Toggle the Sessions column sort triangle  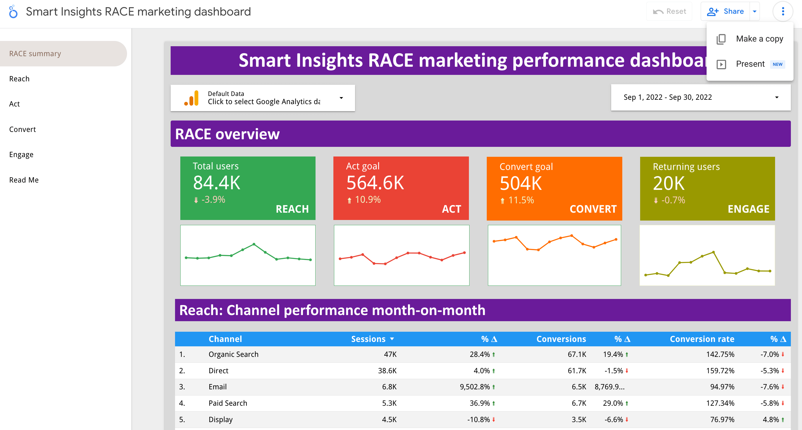click(x=392, y=339)
